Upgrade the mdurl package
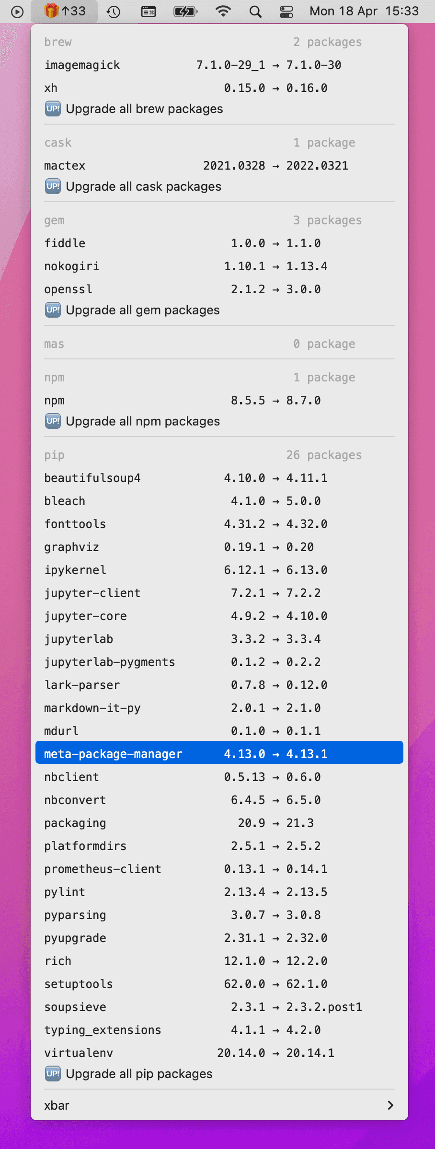435x1149 pixels. 219,731
